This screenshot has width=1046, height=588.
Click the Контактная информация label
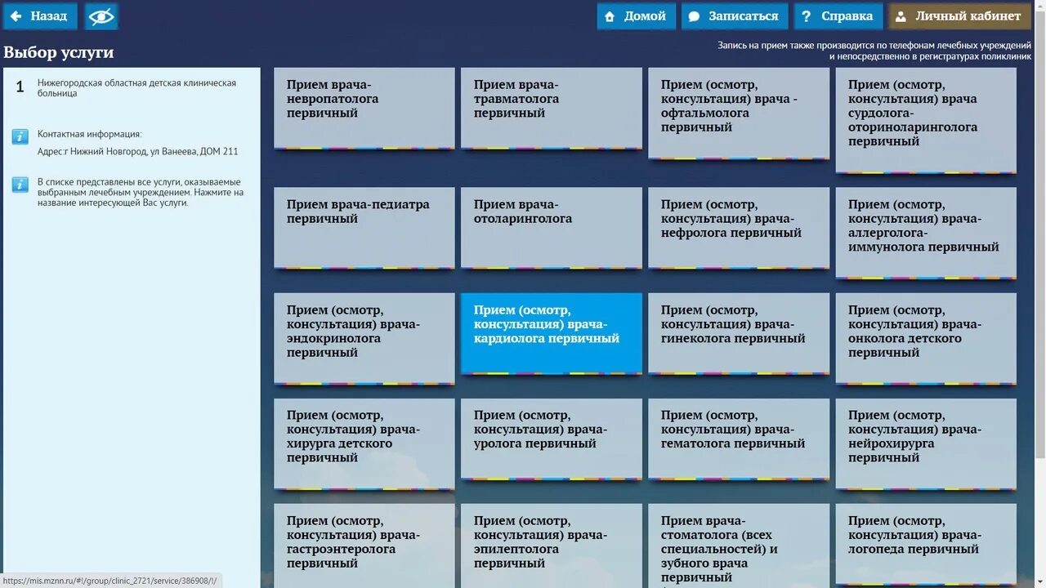coord(89,134)
